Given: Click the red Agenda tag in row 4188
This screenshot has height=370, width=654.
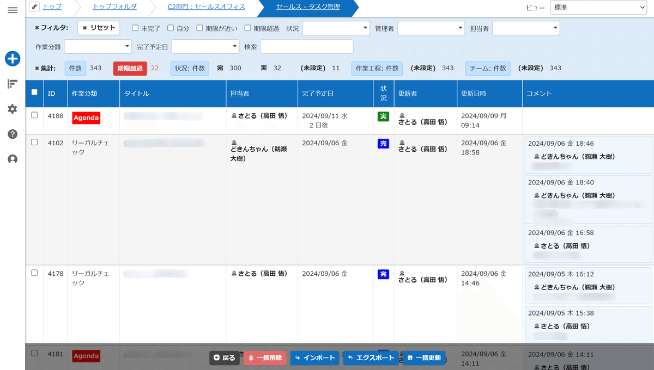Looking at the screenshot, I should 86,118.
